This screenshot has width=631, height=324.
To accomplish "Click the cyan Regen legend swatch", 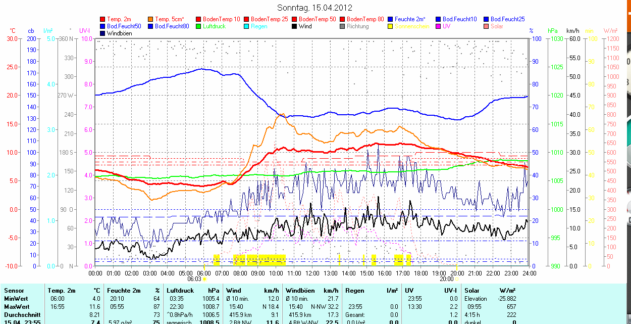I will pyautogui.click(x=247, y=26).
